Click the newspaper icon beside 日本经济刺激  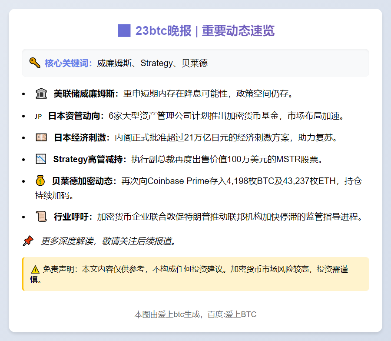[41, 137]
